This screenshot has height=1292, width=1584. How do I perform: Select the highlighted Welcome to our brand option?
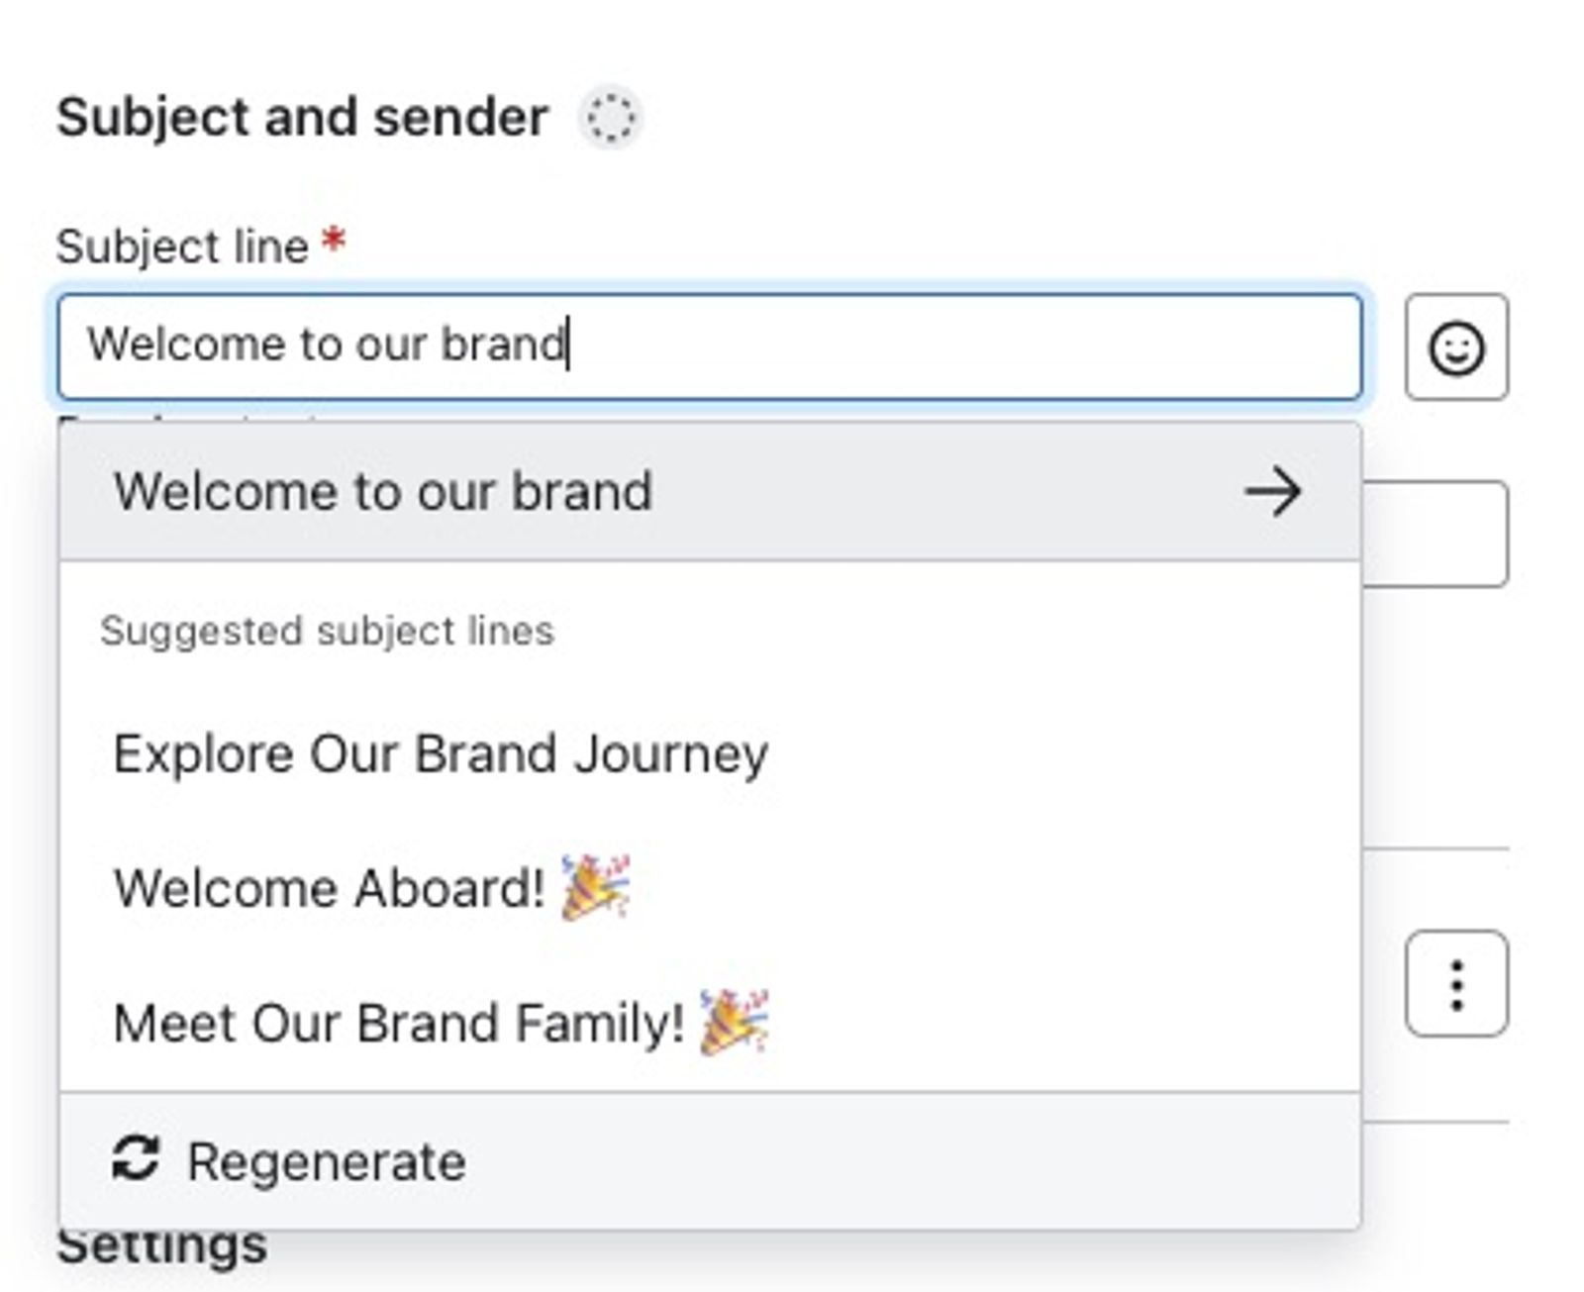click(710, 491)
